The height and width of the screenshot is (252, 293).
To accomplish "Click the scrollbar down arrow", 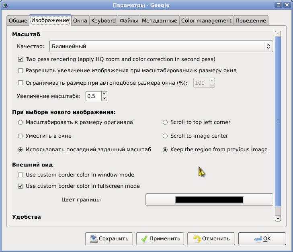I will coord(278,218).
